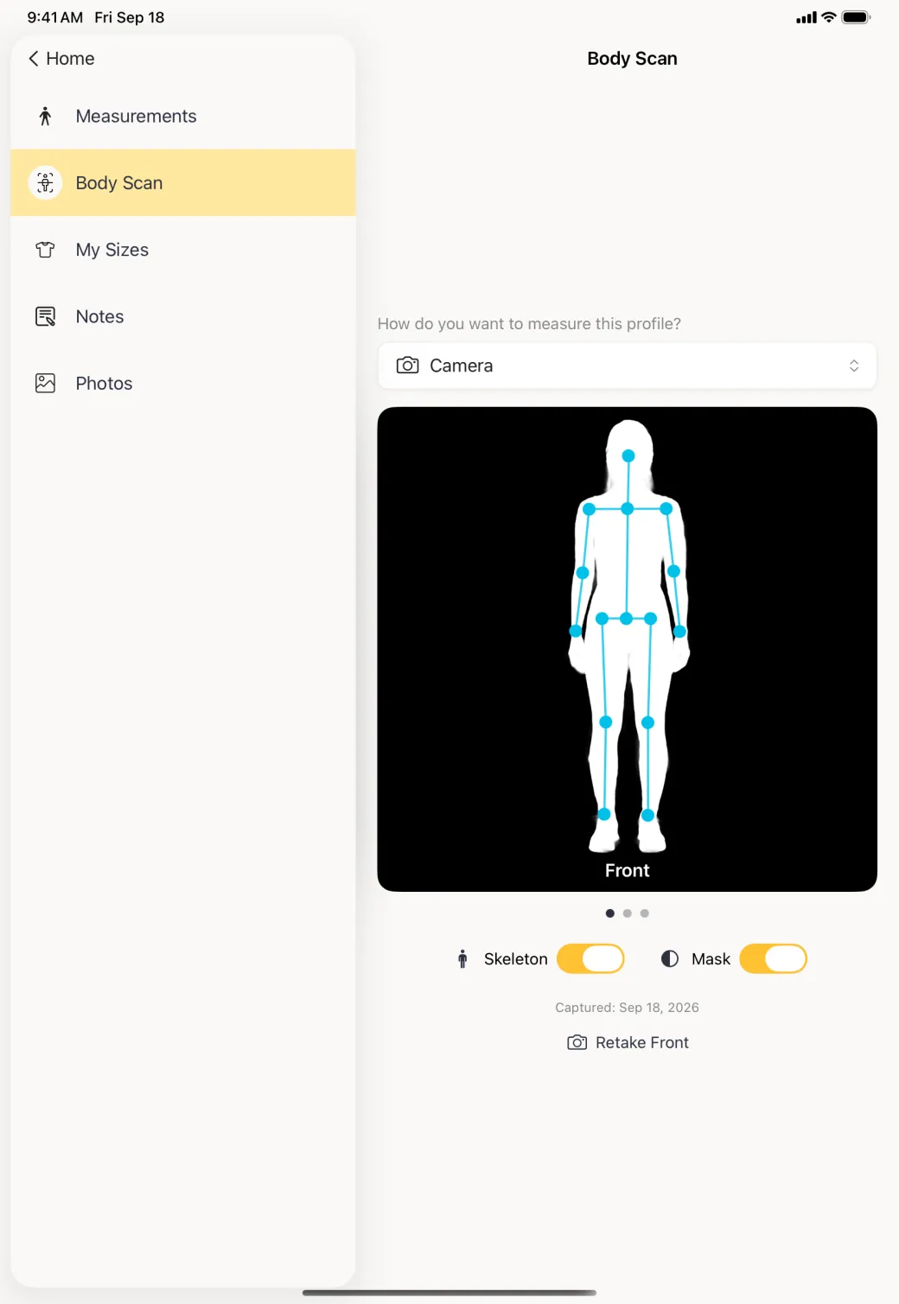The height and width of the screenshot is (1304, 899).
Task: Toggle the Mask overlay switch
Action: coord(774,959)
